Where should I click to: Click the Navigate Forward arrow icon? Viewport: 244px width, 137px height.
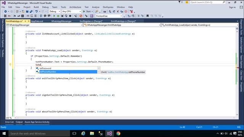click(11, 11)
